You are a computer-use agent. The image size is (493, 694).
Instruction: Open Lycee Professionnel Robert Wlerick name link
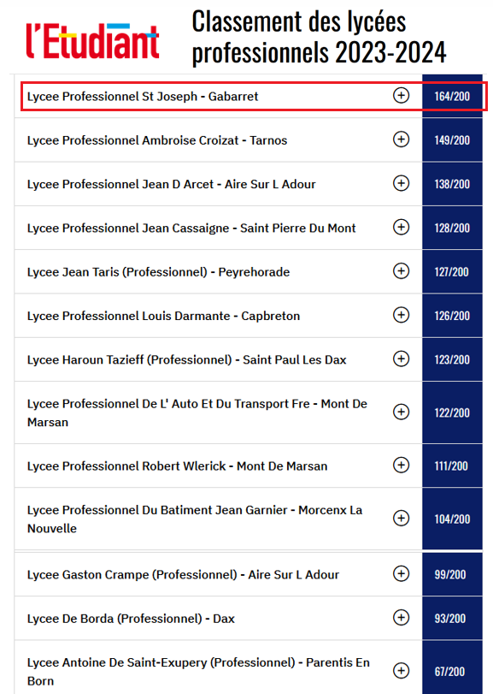[177, 466]
